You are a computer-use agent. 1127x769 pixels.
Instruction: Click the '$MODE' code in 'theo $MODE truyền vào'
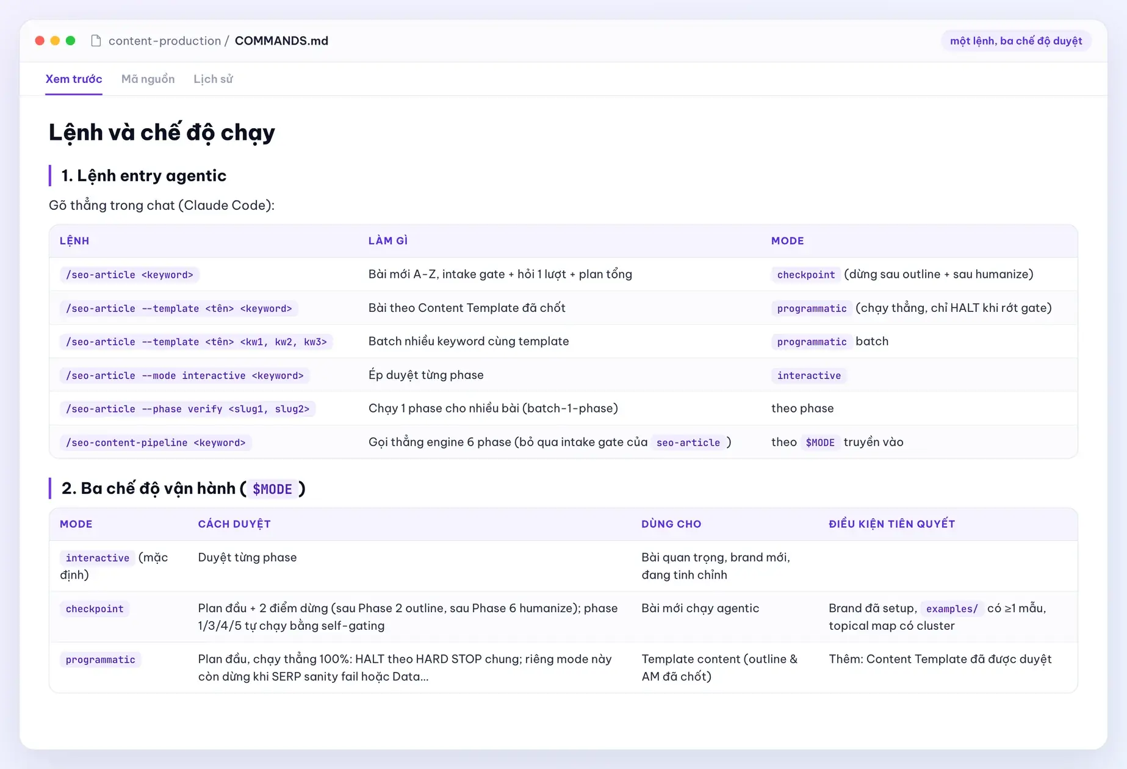(820, 442)
